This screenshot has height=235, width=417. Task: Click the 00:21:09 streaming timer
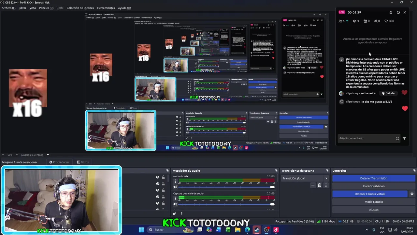coord(346,221)
